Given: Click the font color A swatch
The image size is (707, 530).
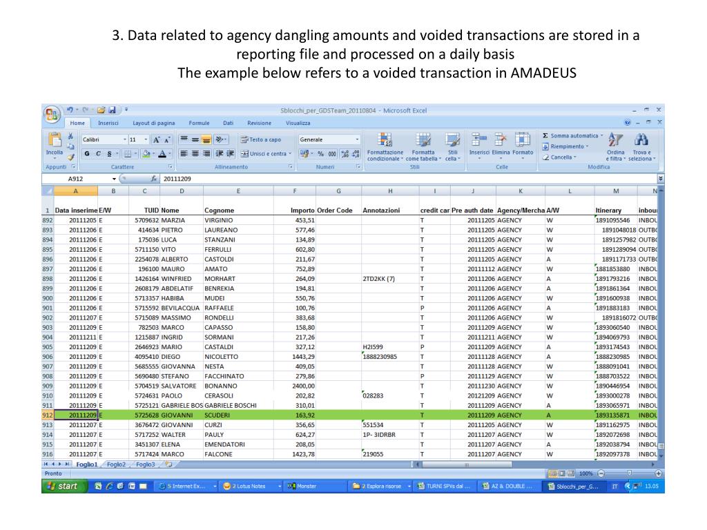Looking at the screenshot, I should pyautogui.click(x=162, y=154).
